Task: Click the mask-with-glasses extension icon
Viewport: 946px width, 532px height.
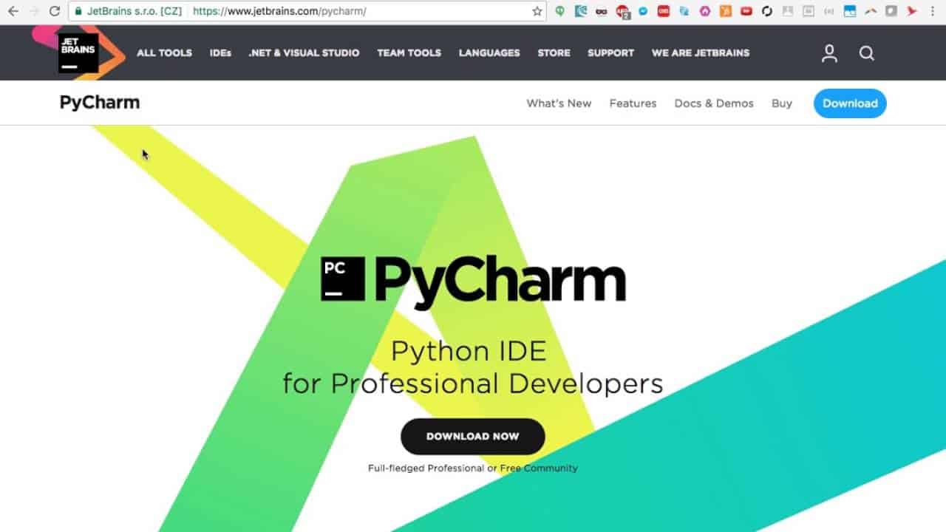Action: [x=602, y=12]
